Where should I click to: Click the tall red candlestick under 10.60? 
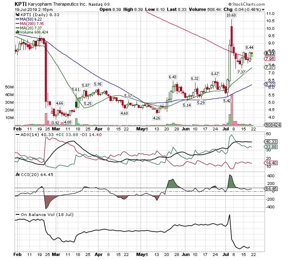[x=232, y=36]
